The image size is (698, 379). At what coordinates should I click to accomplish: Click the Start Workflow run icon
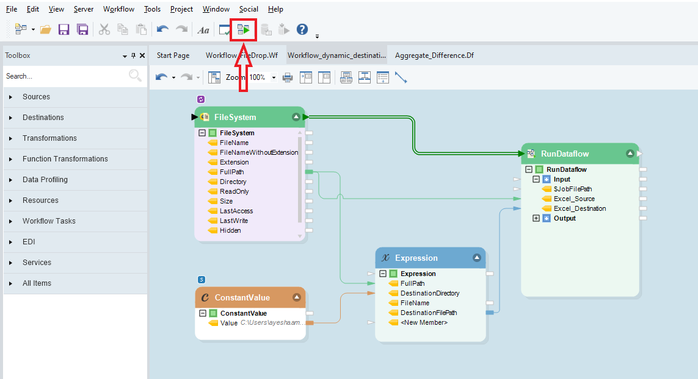[x=244, y=29]
